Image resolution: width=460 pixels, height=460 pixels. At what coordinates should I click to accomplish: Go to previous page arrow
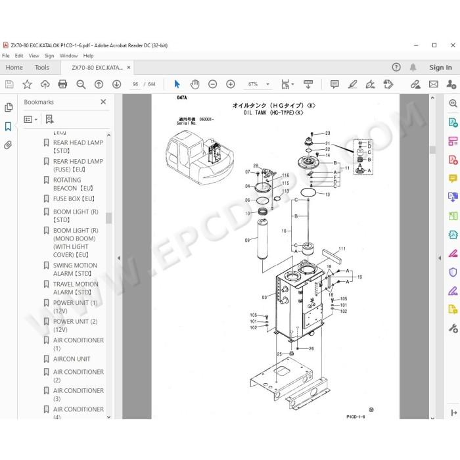click(x=99, y=85)
